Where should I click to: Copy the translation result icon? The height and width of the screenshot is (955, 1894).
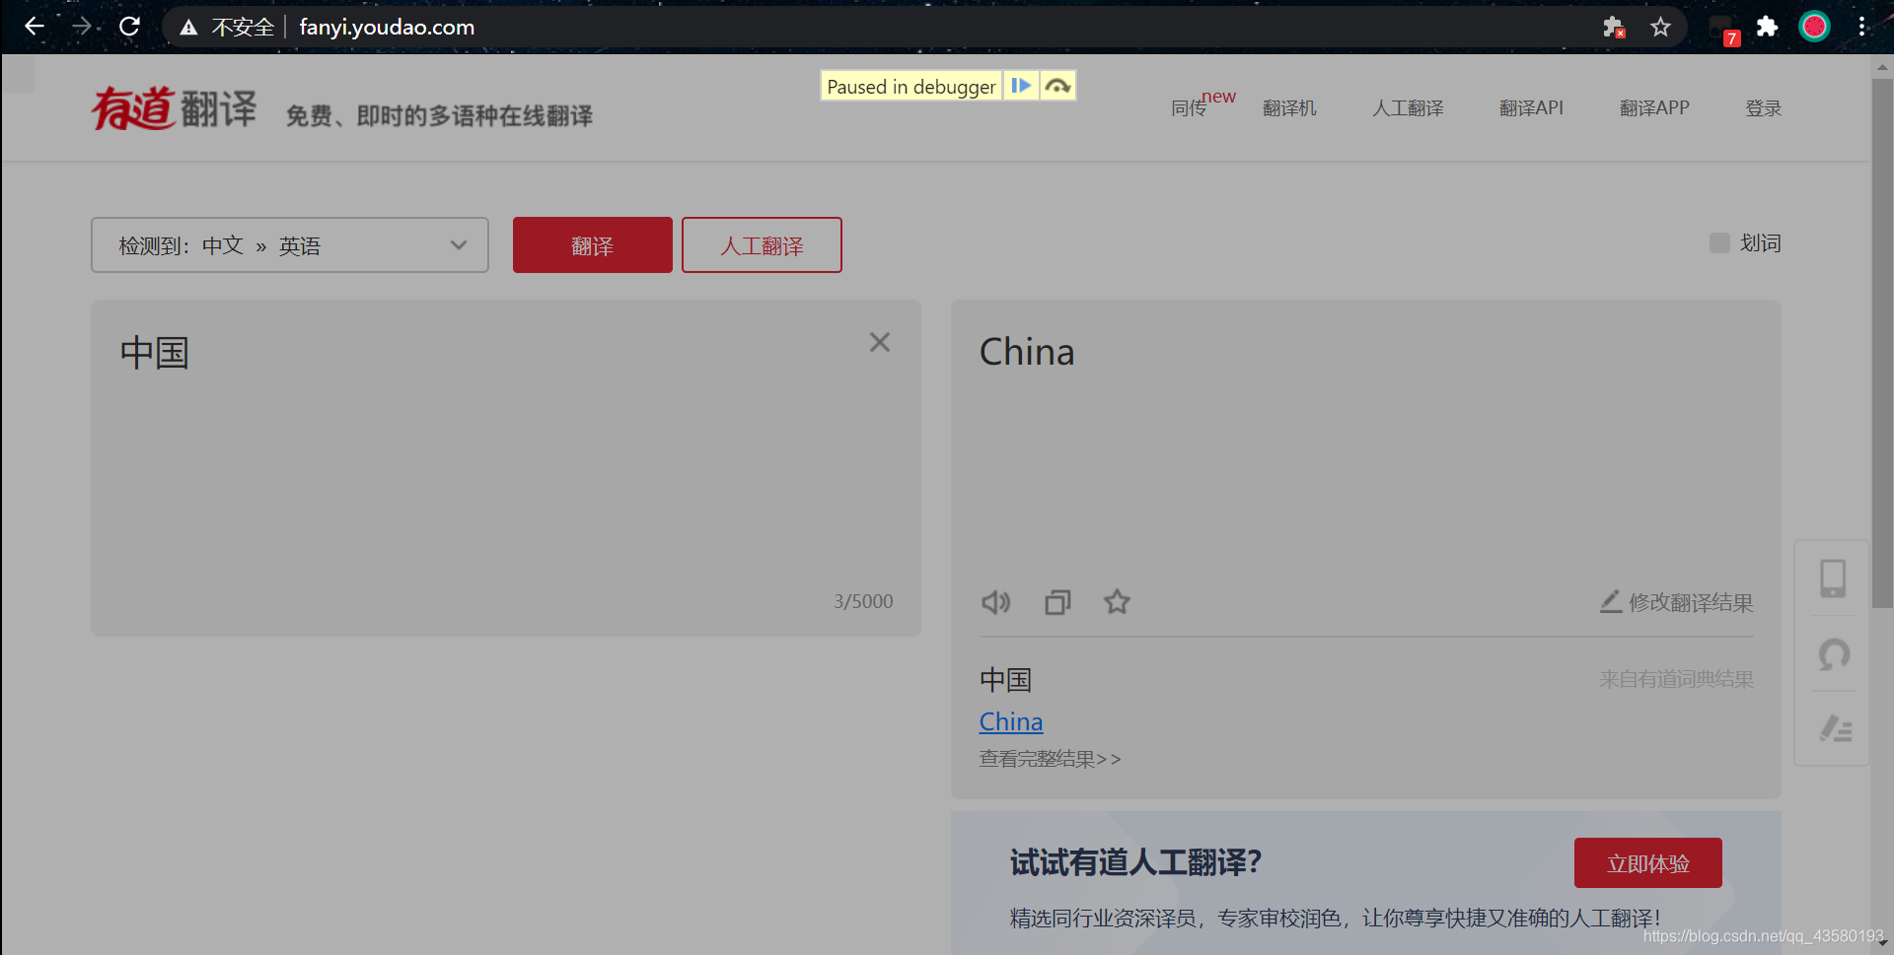click(1057, 601)
